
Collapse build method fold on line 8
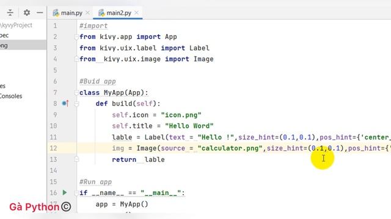coord(76,104)
